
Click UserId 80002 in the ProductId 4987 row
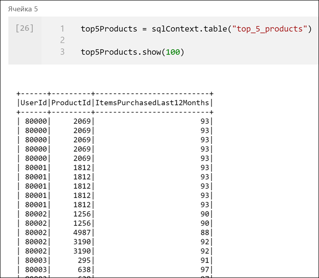click(36, 233)
